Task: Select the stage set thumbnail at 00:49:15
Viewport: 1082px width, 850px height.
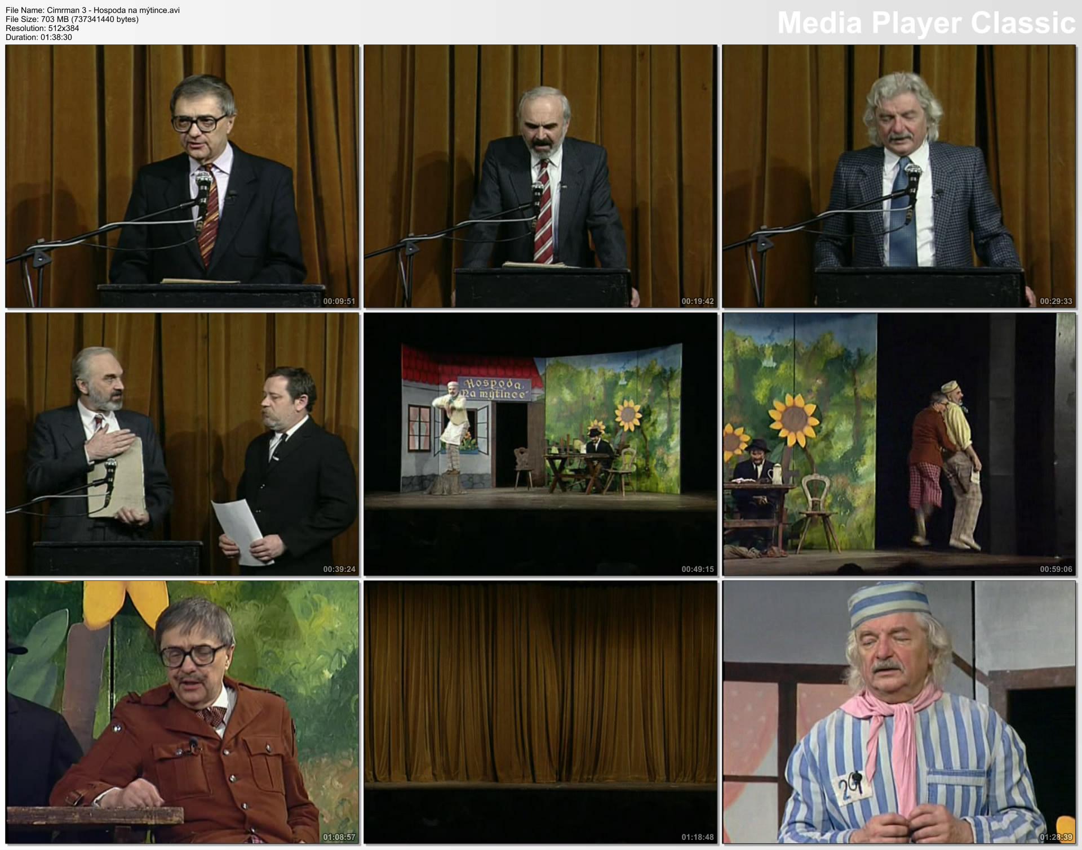Action: tap(540, 444)
